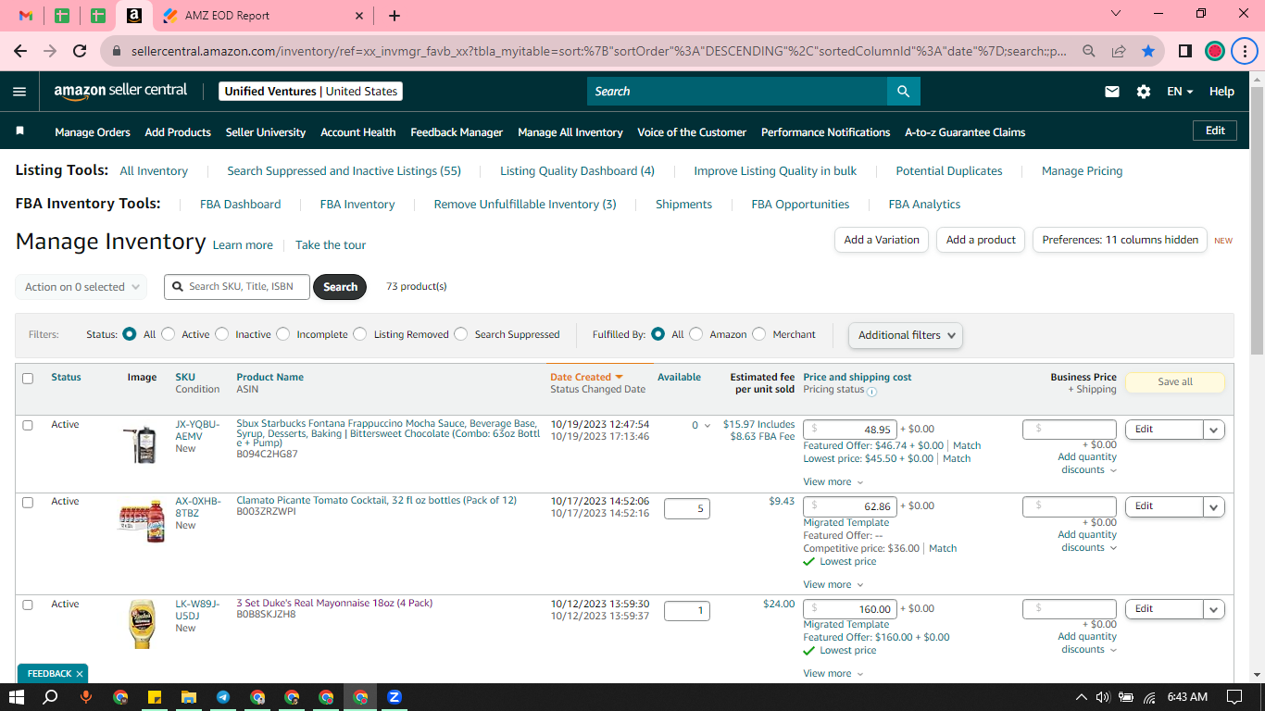Image resolution: width=1265 pixels, height=711 pixels.
Task: Click the Add a product button
Action: click(x=981, y=240)
